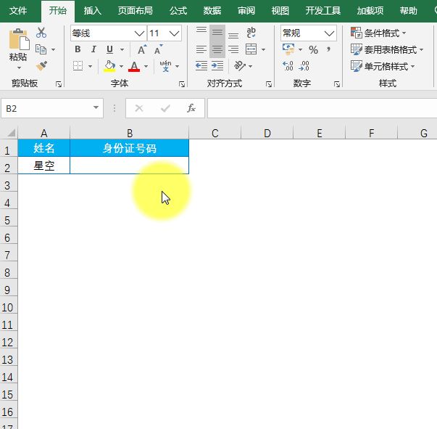This screenshot has width=437, height=429.
Task: Apply yellow fill with paint bucket icon
Action: pyautogui.click(x=109, y=66)
